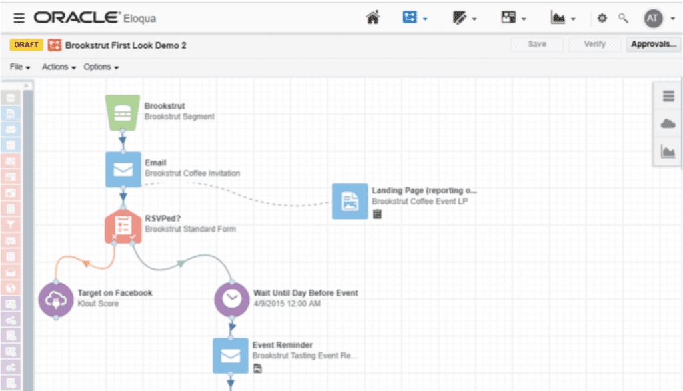
Task: Click the Oracle Eloqua logo
Action: point(95,18)
